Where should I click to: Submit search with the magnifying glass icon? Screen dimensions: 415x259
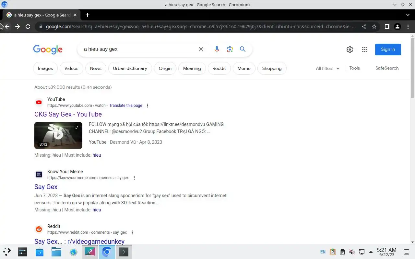(x=243, y=49)
